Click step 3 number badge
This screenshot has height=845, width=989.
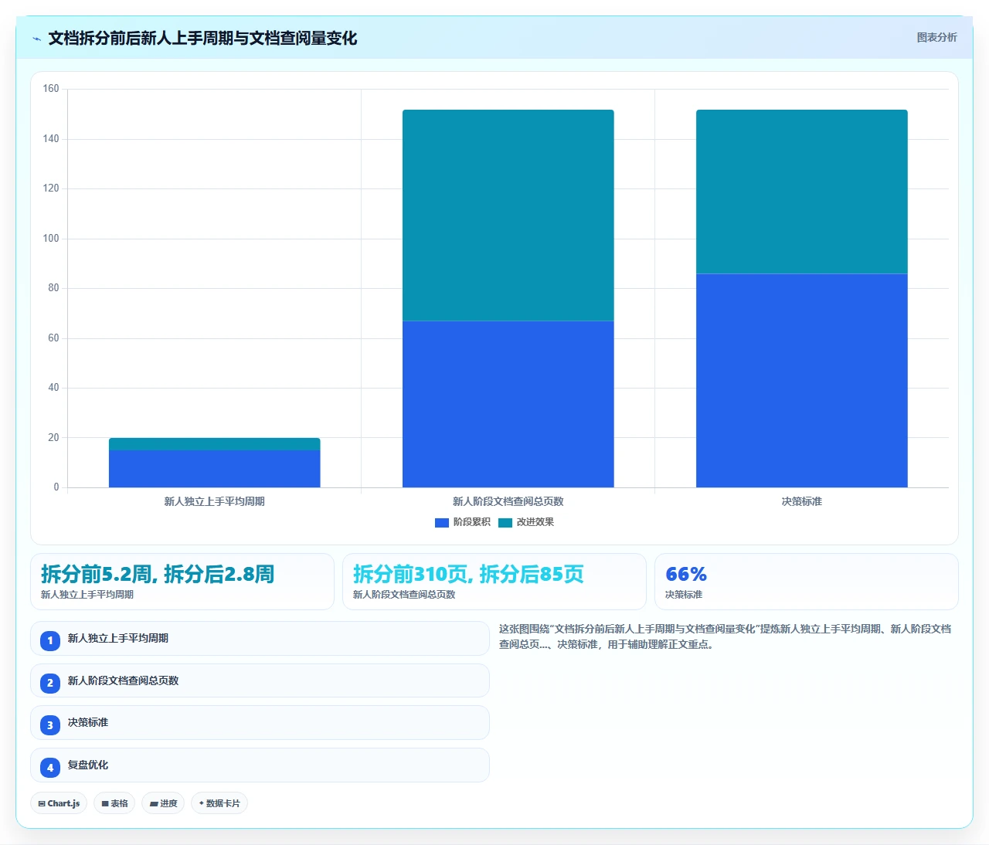pyautogui.click(x=50, y=725)
